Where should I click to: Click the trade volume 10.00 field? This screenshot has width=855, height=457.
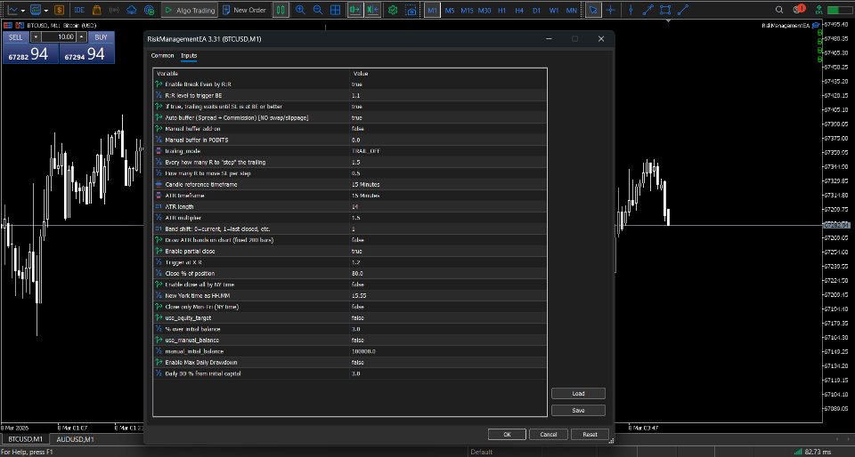[59, 37]
